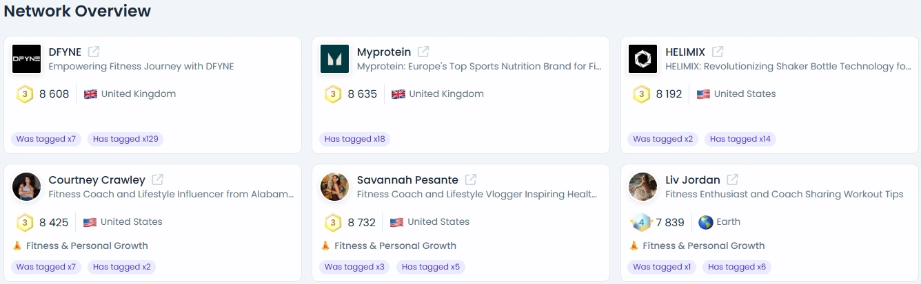Click the level 3 hexagon badge on DFYNE
The width and height of the screenshot is (921, 284).
25,94
